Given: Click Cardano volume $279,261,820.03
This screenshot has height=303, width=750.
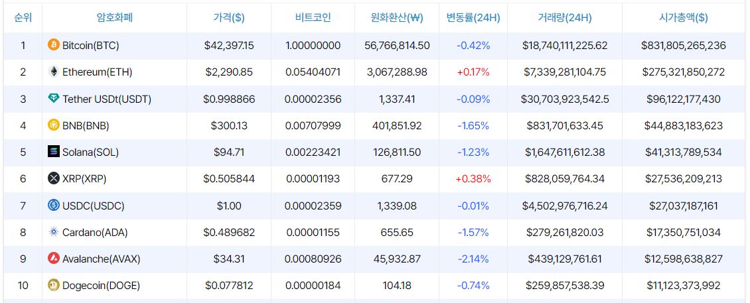Looking at the screenshot, I should [565, 233].
